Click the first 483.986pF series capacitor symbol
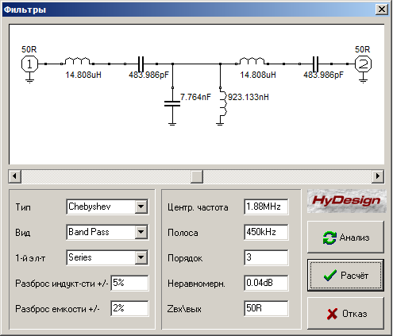The image size is (393, 336). 141,64
